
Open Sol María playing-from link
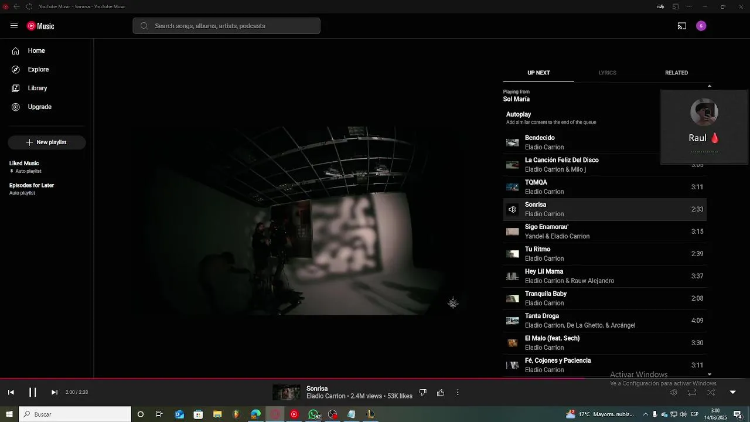[x=516, y=100]
